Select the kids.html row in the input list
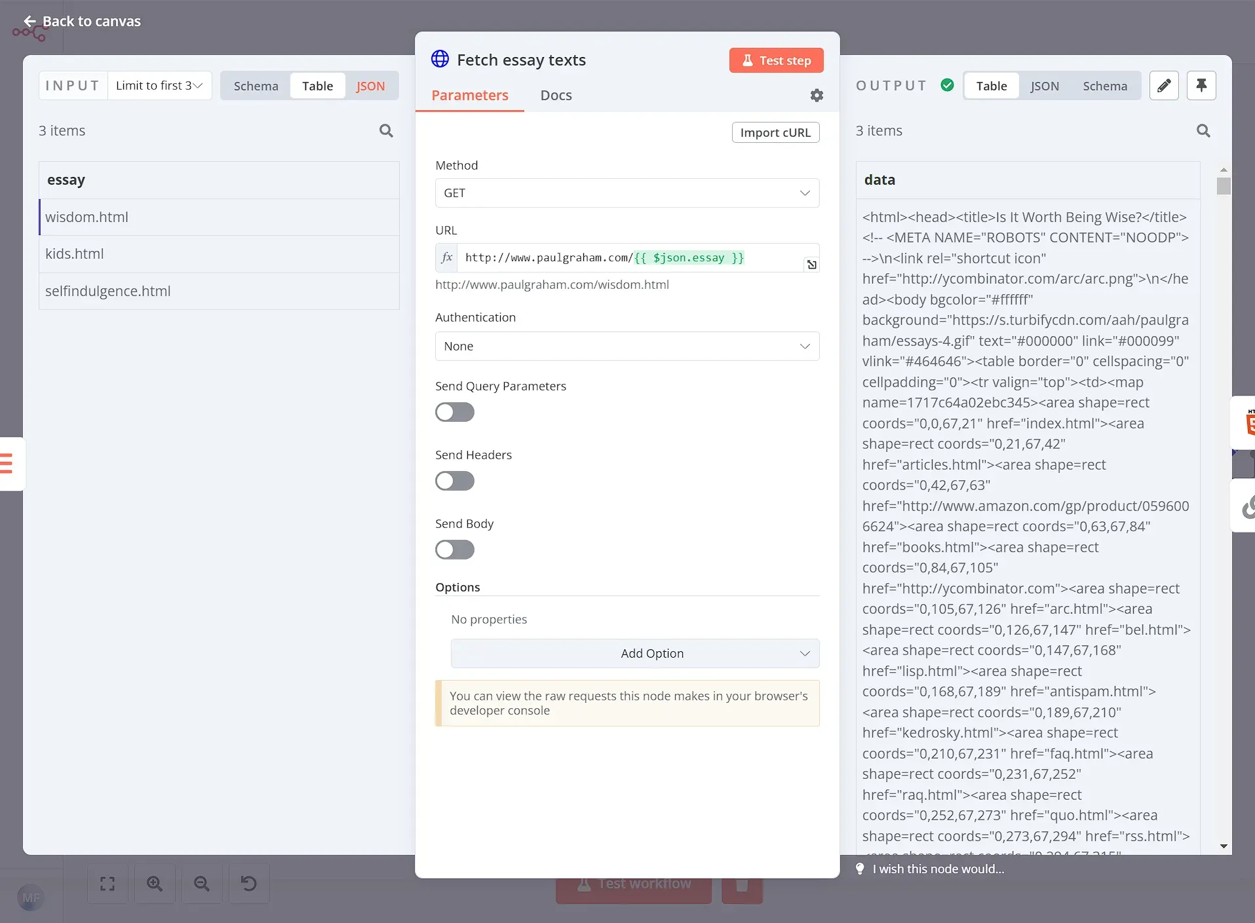Viewport: 1255px width, 923px height. click(x=219, y=254)
